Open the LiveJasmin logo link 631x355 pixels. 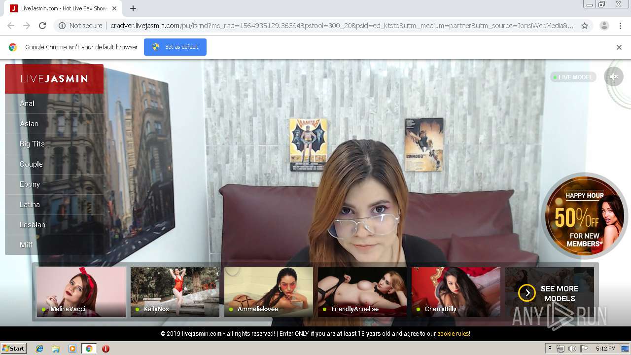point(54,79)
